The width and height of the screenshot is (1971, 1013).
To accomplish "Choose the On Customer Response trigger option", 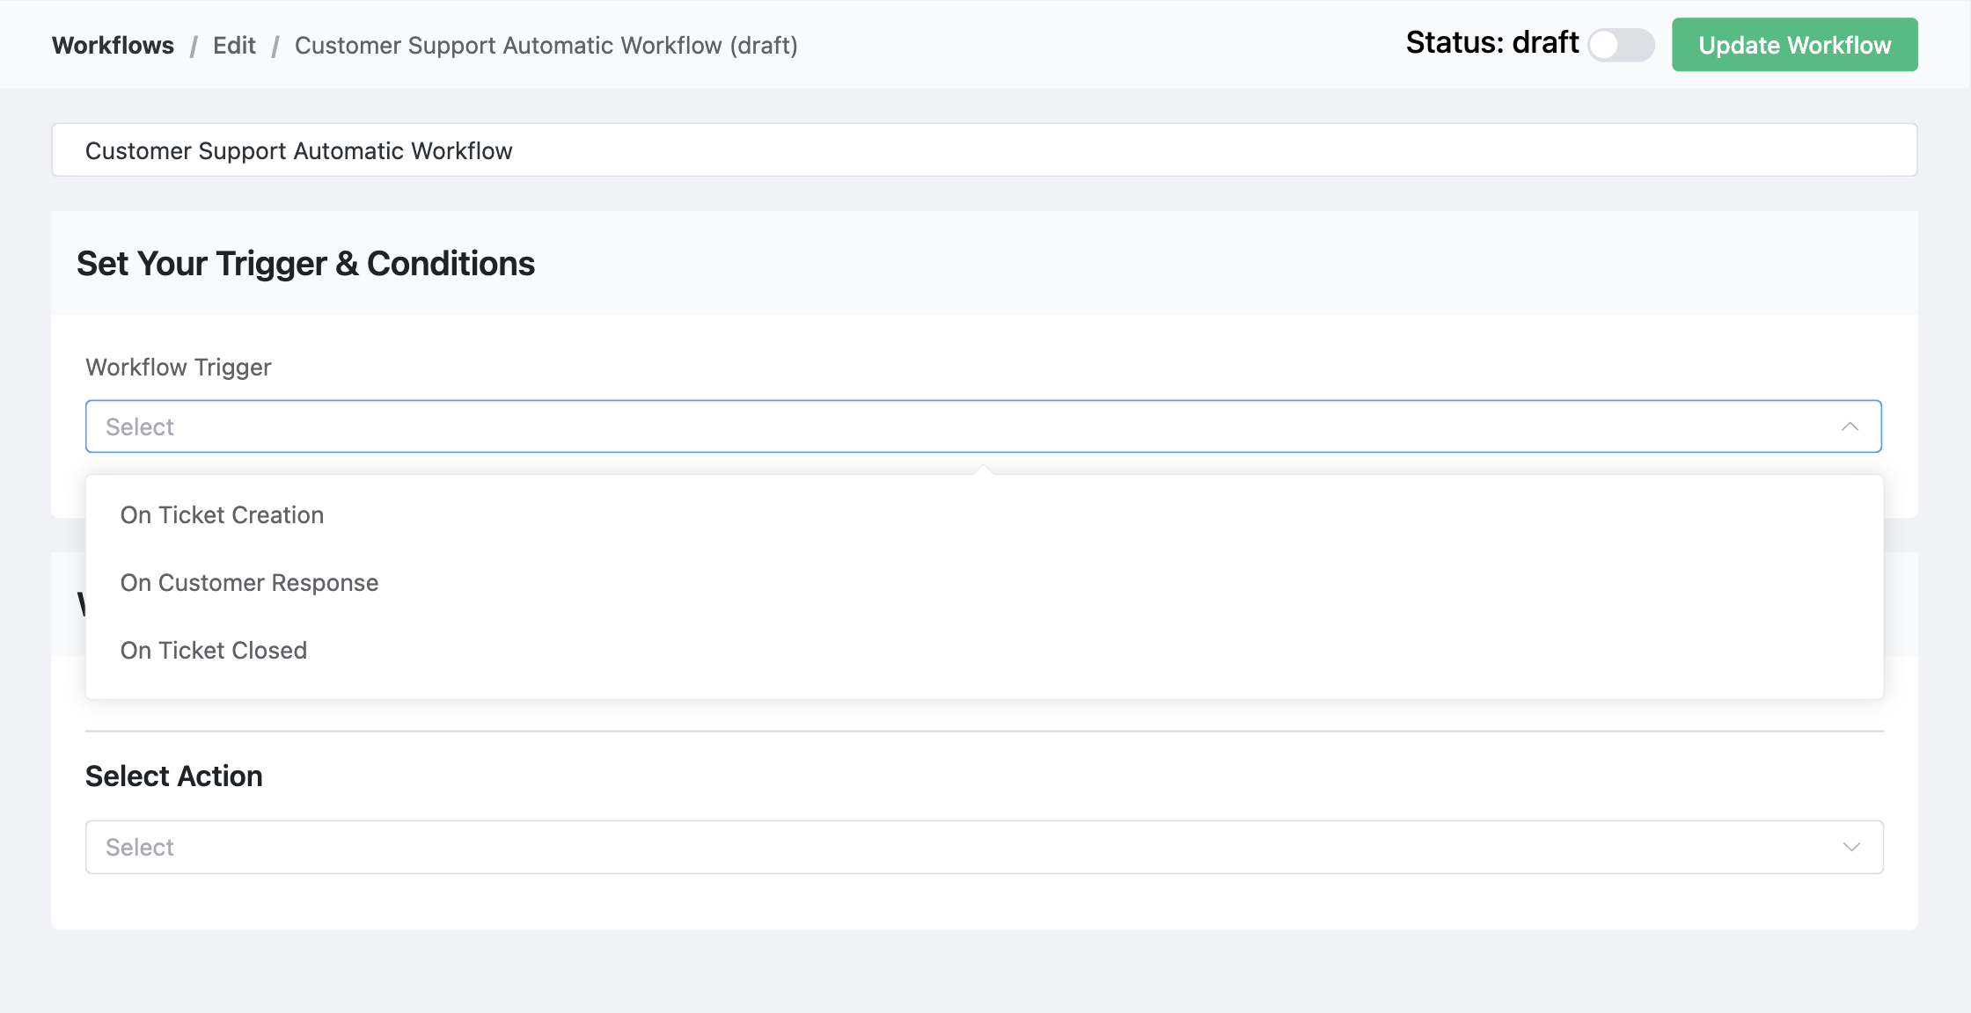I will [249, 582].
